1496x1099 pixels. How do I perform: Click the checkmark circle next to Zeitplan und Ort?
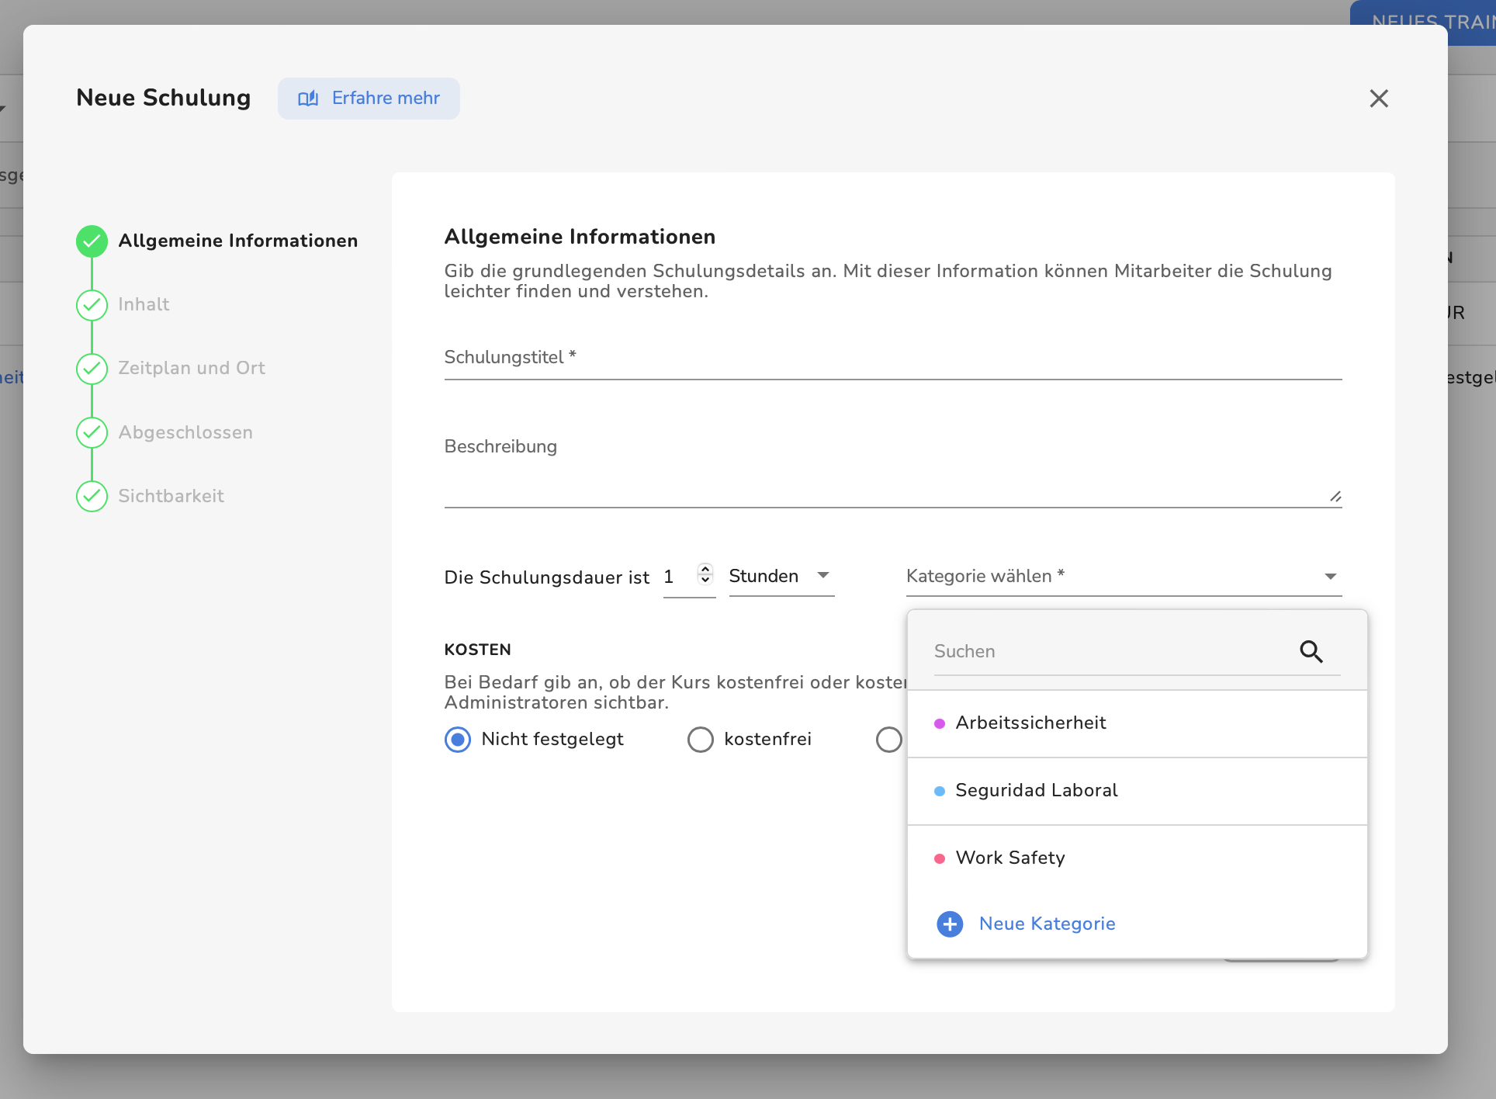click(x=92, y=369)
